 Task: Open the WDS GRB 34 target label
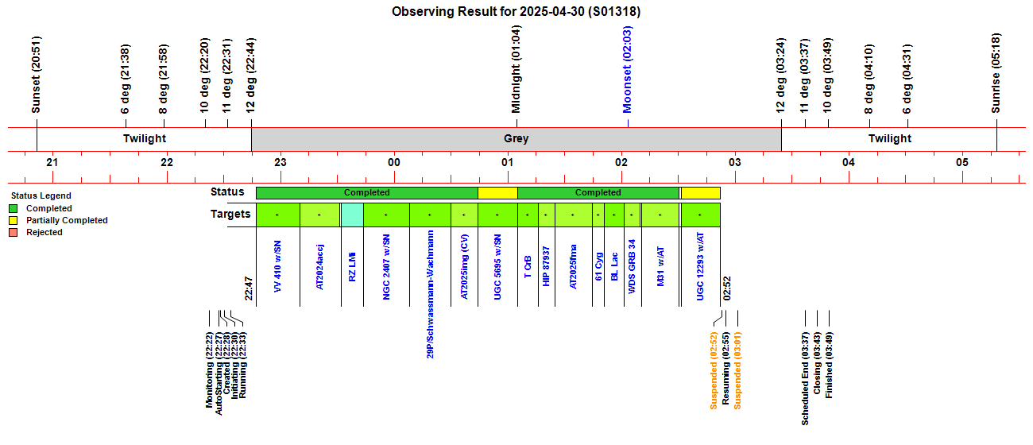click(632, 267)
